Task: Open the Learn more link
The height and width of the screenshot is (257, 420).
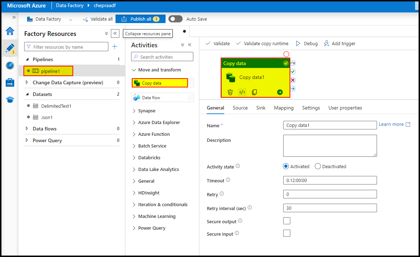Action: [394, 124]
